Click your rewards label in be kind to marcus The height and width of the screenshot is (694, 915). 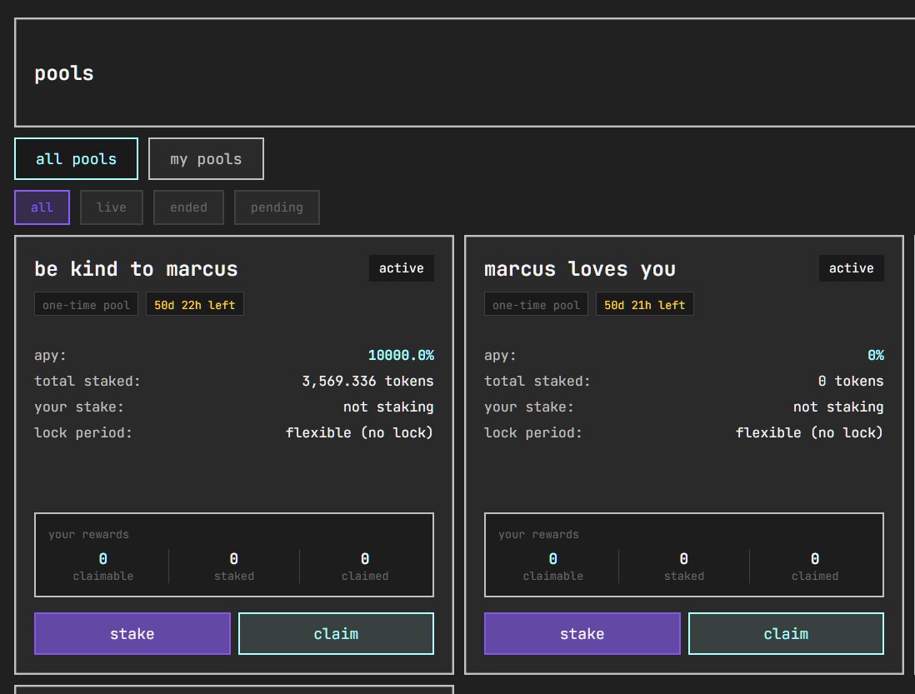pos(88,534)
